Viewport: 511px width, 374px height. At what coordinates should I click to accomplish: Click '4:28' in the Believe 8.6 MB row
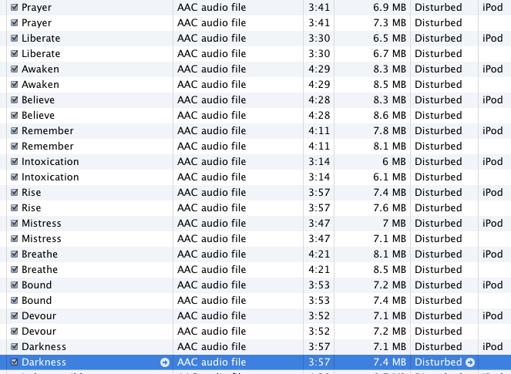pos(319,115)
